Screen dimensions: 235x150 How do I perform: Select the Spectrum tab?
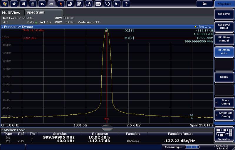click(36, 13)
